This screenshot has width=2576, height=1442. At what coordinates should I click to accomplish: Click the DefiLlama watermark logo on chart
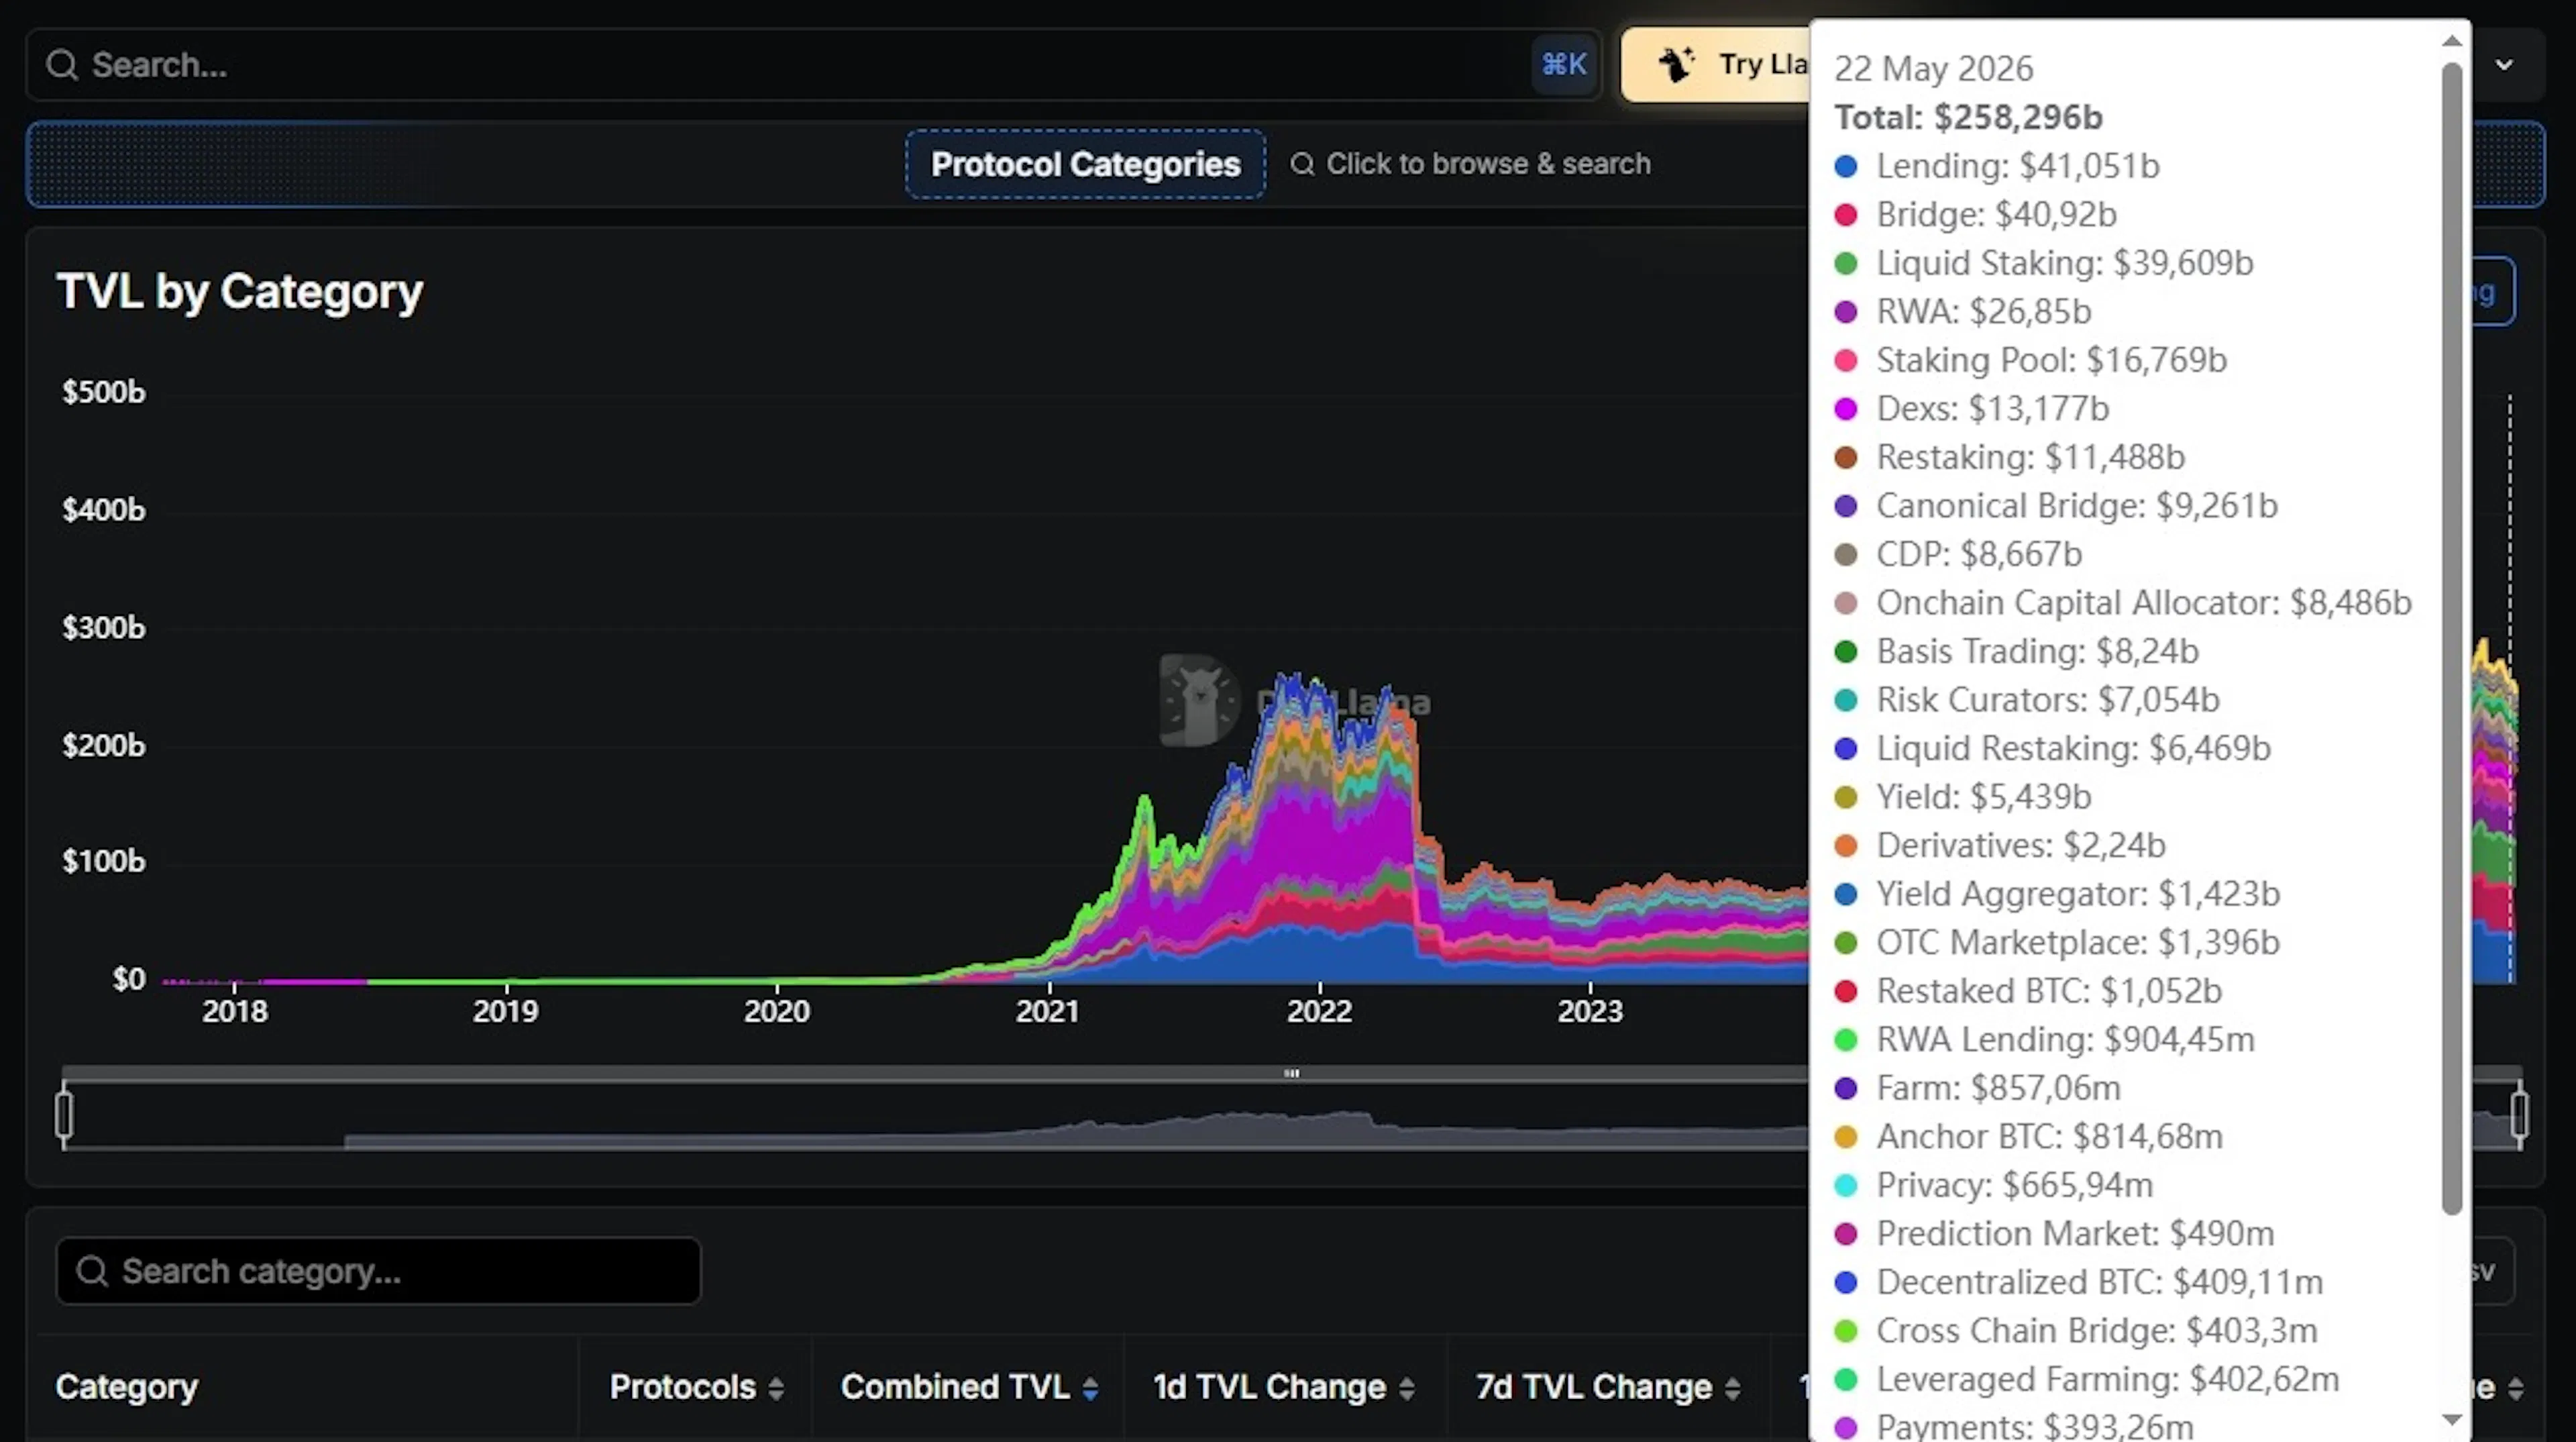tap(1199, 700)
